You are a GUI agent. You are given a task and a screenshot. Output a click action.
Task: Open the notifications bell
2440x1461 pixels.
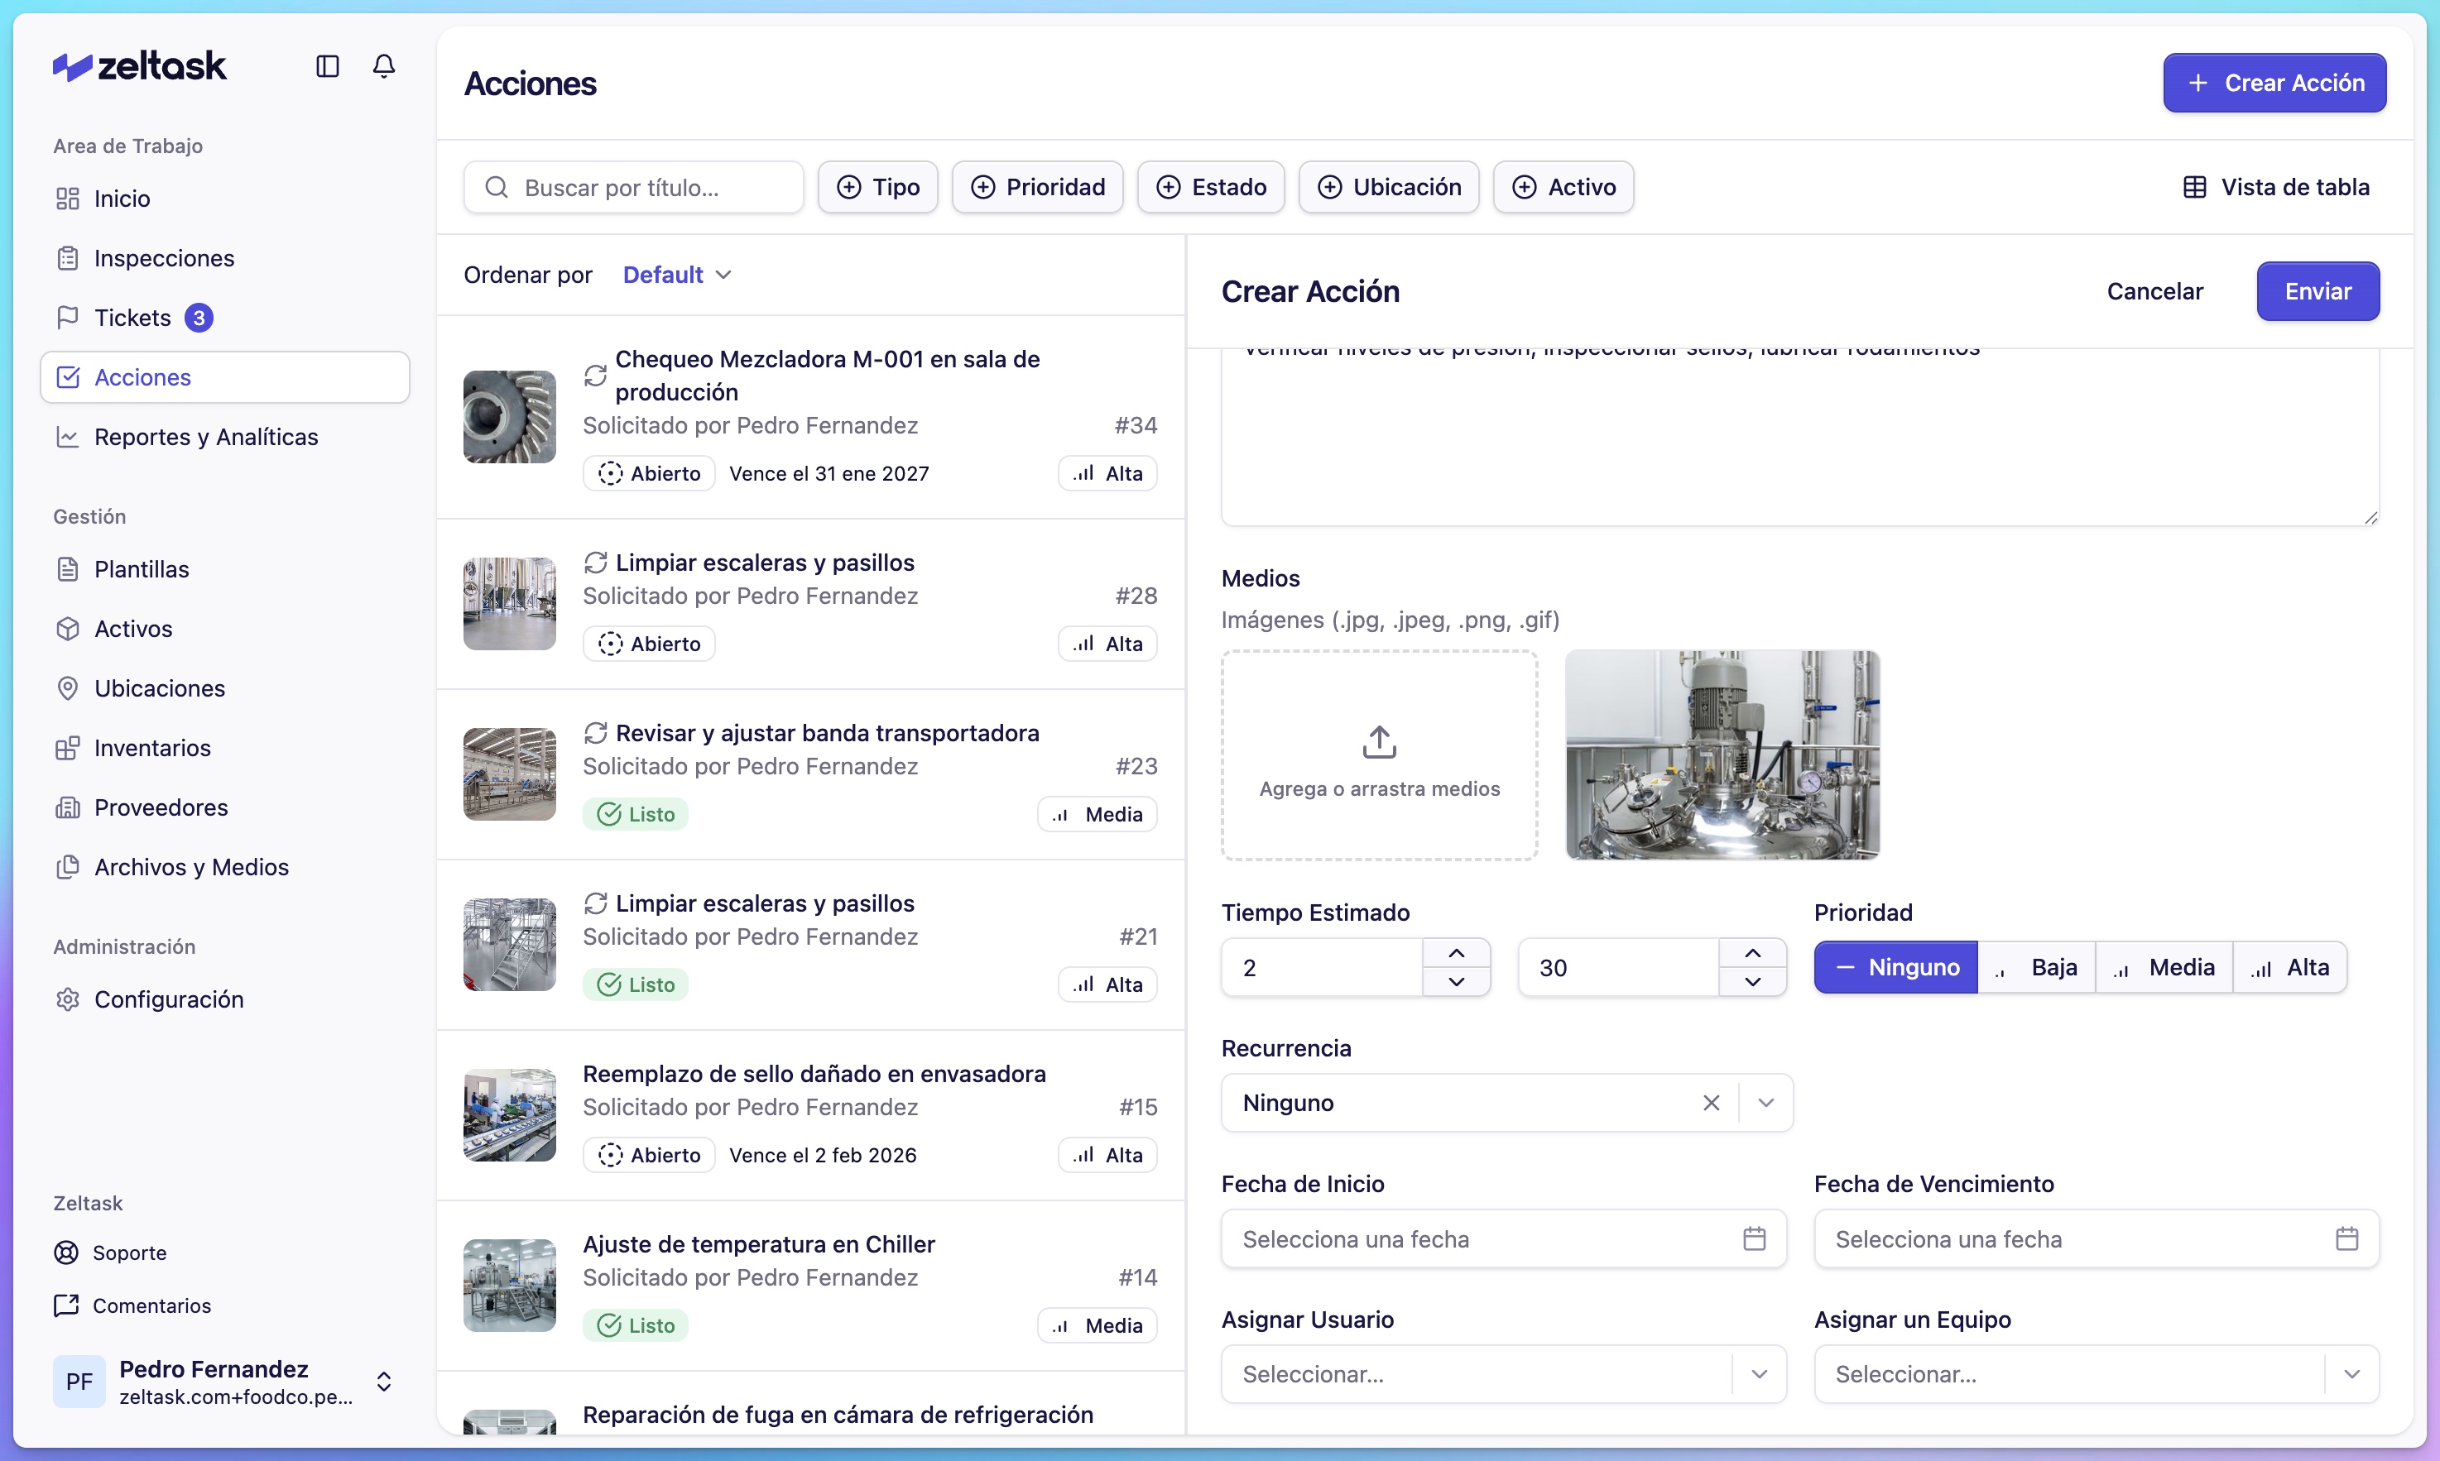click(384, 66)
